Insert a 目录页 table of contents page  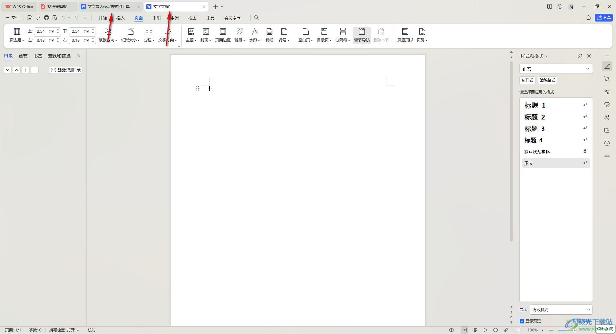pos(324,35)
